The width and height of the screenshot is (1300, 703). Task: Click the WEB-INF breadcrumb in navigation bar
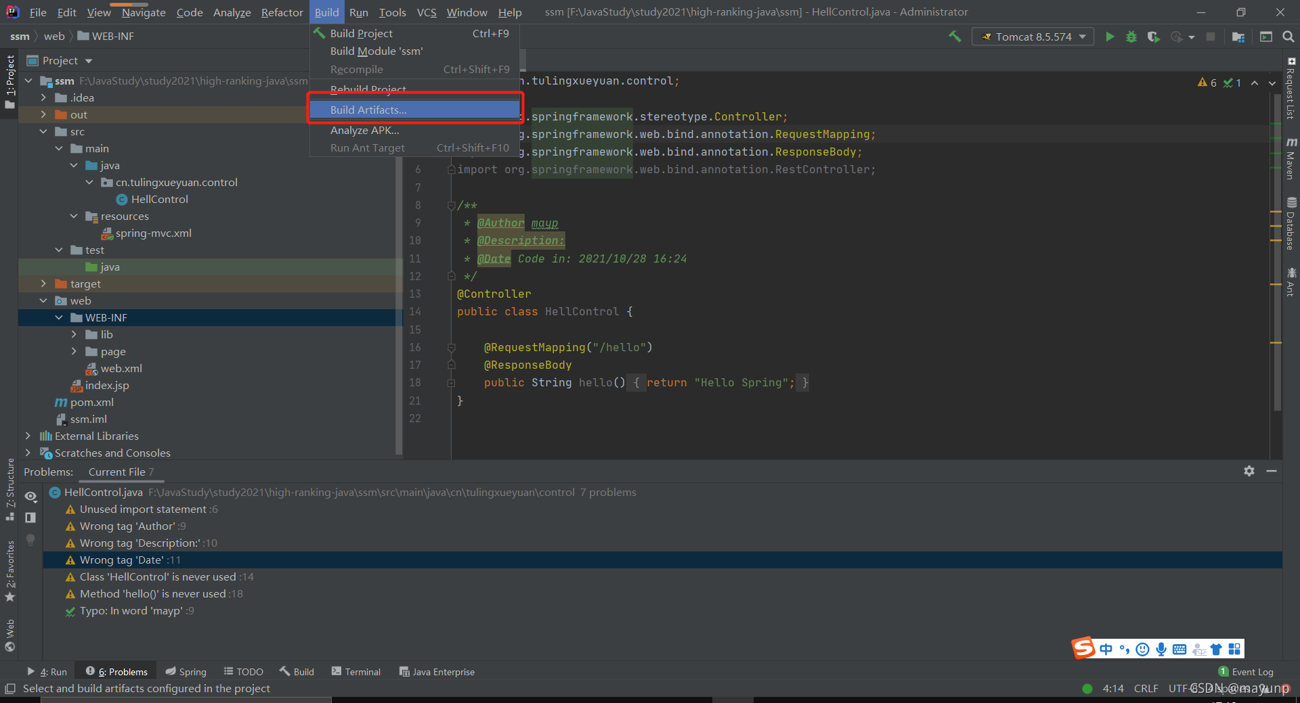click(106, 36)
